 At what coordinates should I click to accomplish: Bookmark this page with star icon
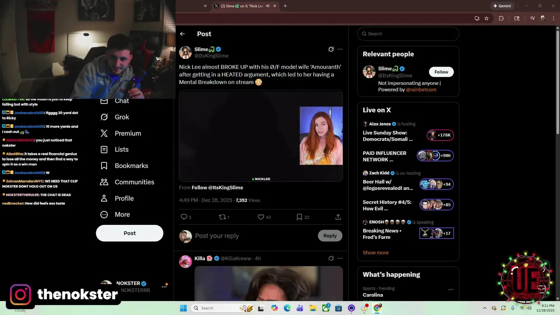point(486,18)
